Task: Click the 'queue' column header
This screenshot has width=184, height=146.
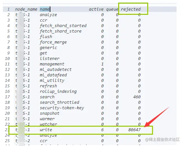Action: (x=112, y=9)
